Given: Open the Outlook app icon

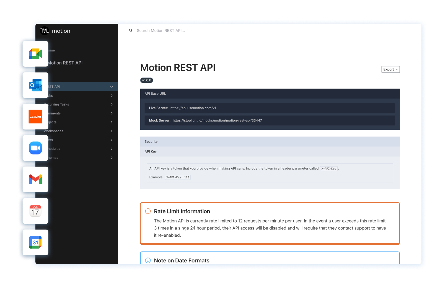Looking at the screenshot, I should (x=35, y=85).
